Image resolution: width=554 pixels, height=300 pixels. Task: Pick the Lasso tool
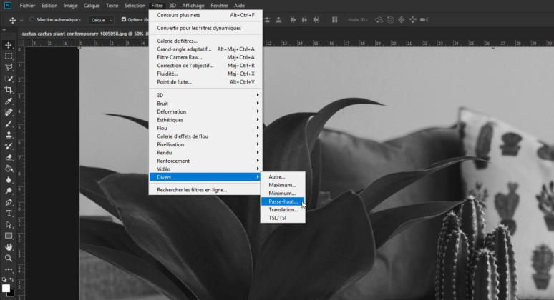[x=9, y=67]
